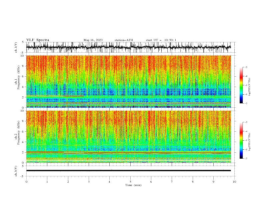Click the ch.1 spectrogram panel
This screenshot has height=204, width=264.
coord(128,81)
